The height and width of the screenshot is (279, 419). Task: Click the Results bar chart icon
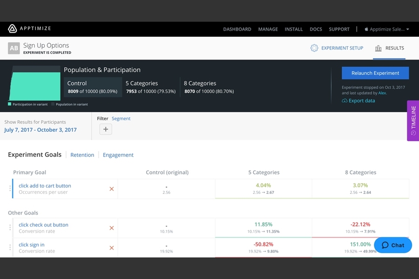pos(378,48)
